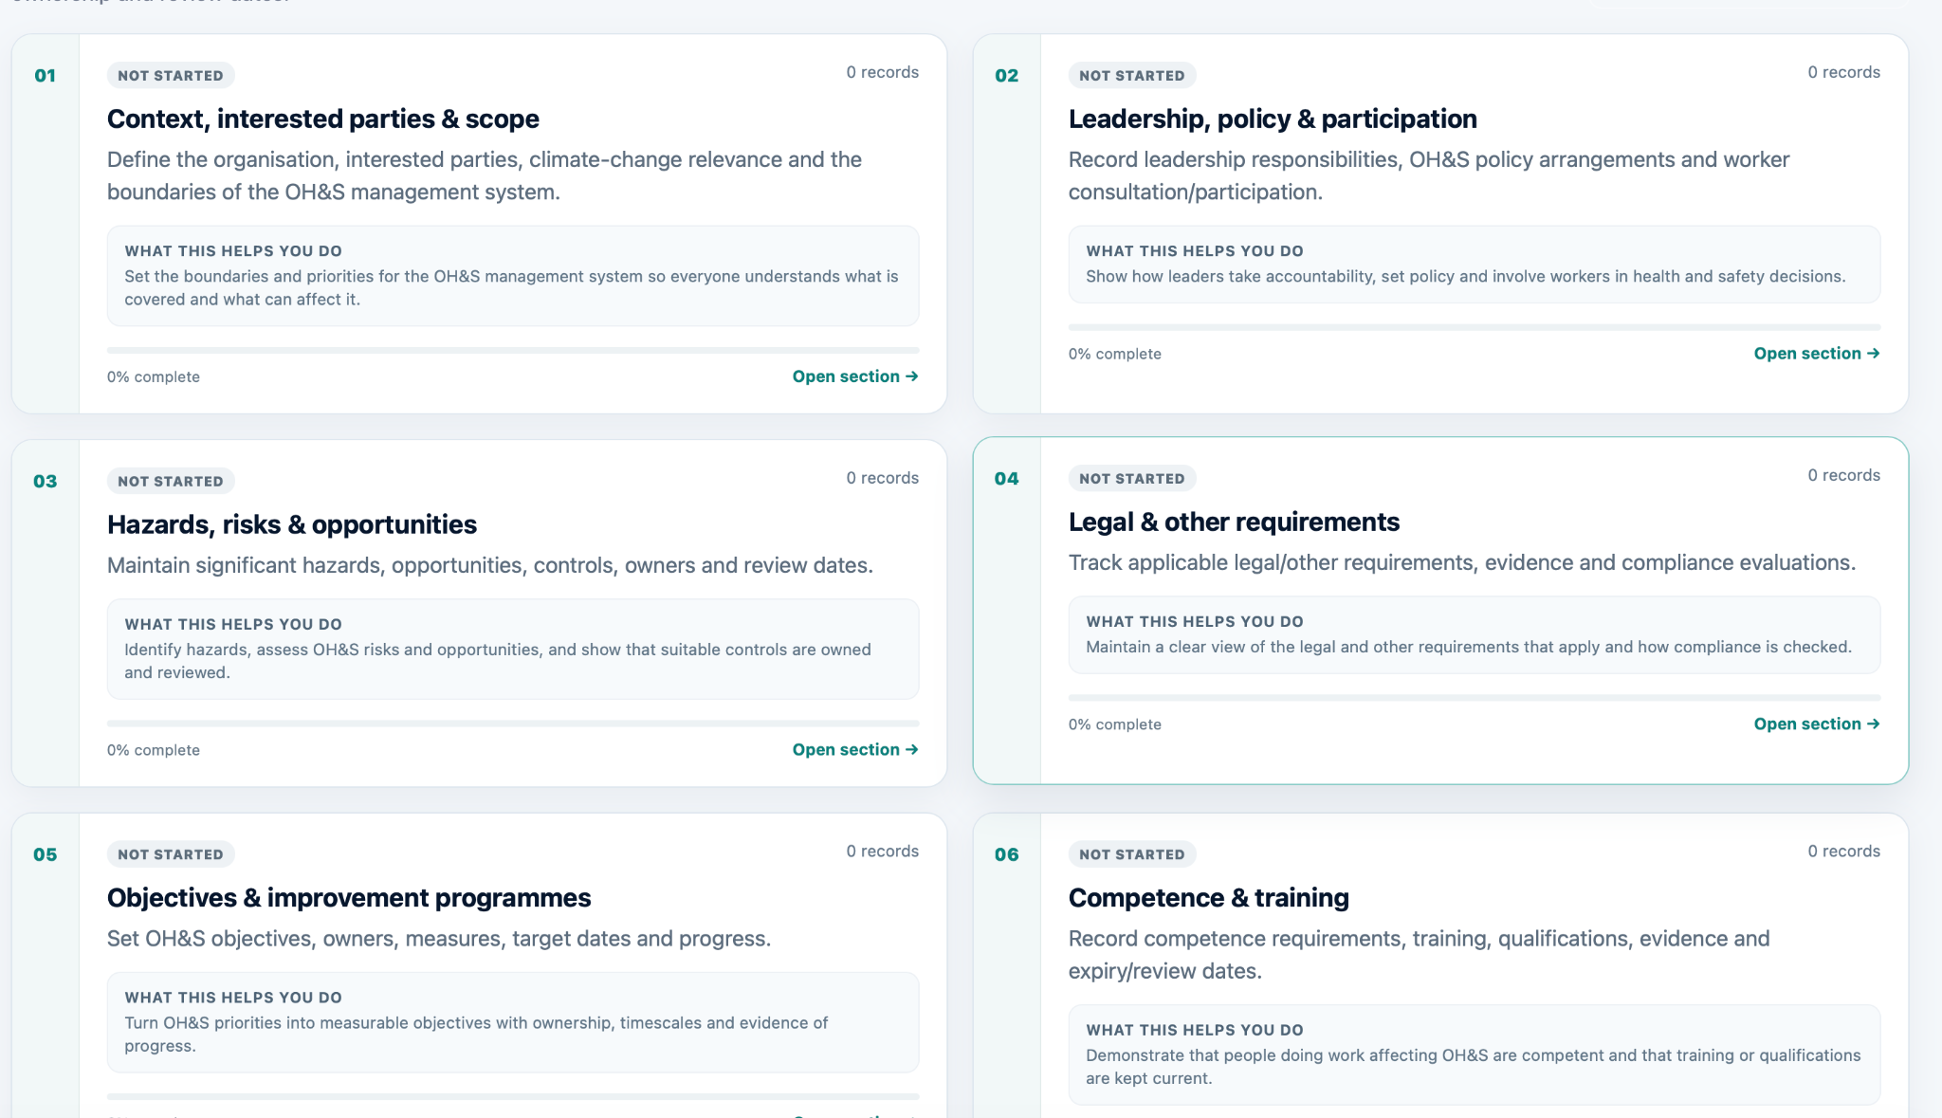
Task: Click the 'Competence & training' heading
Action: pyautogui.click(x=1209, y=898)
